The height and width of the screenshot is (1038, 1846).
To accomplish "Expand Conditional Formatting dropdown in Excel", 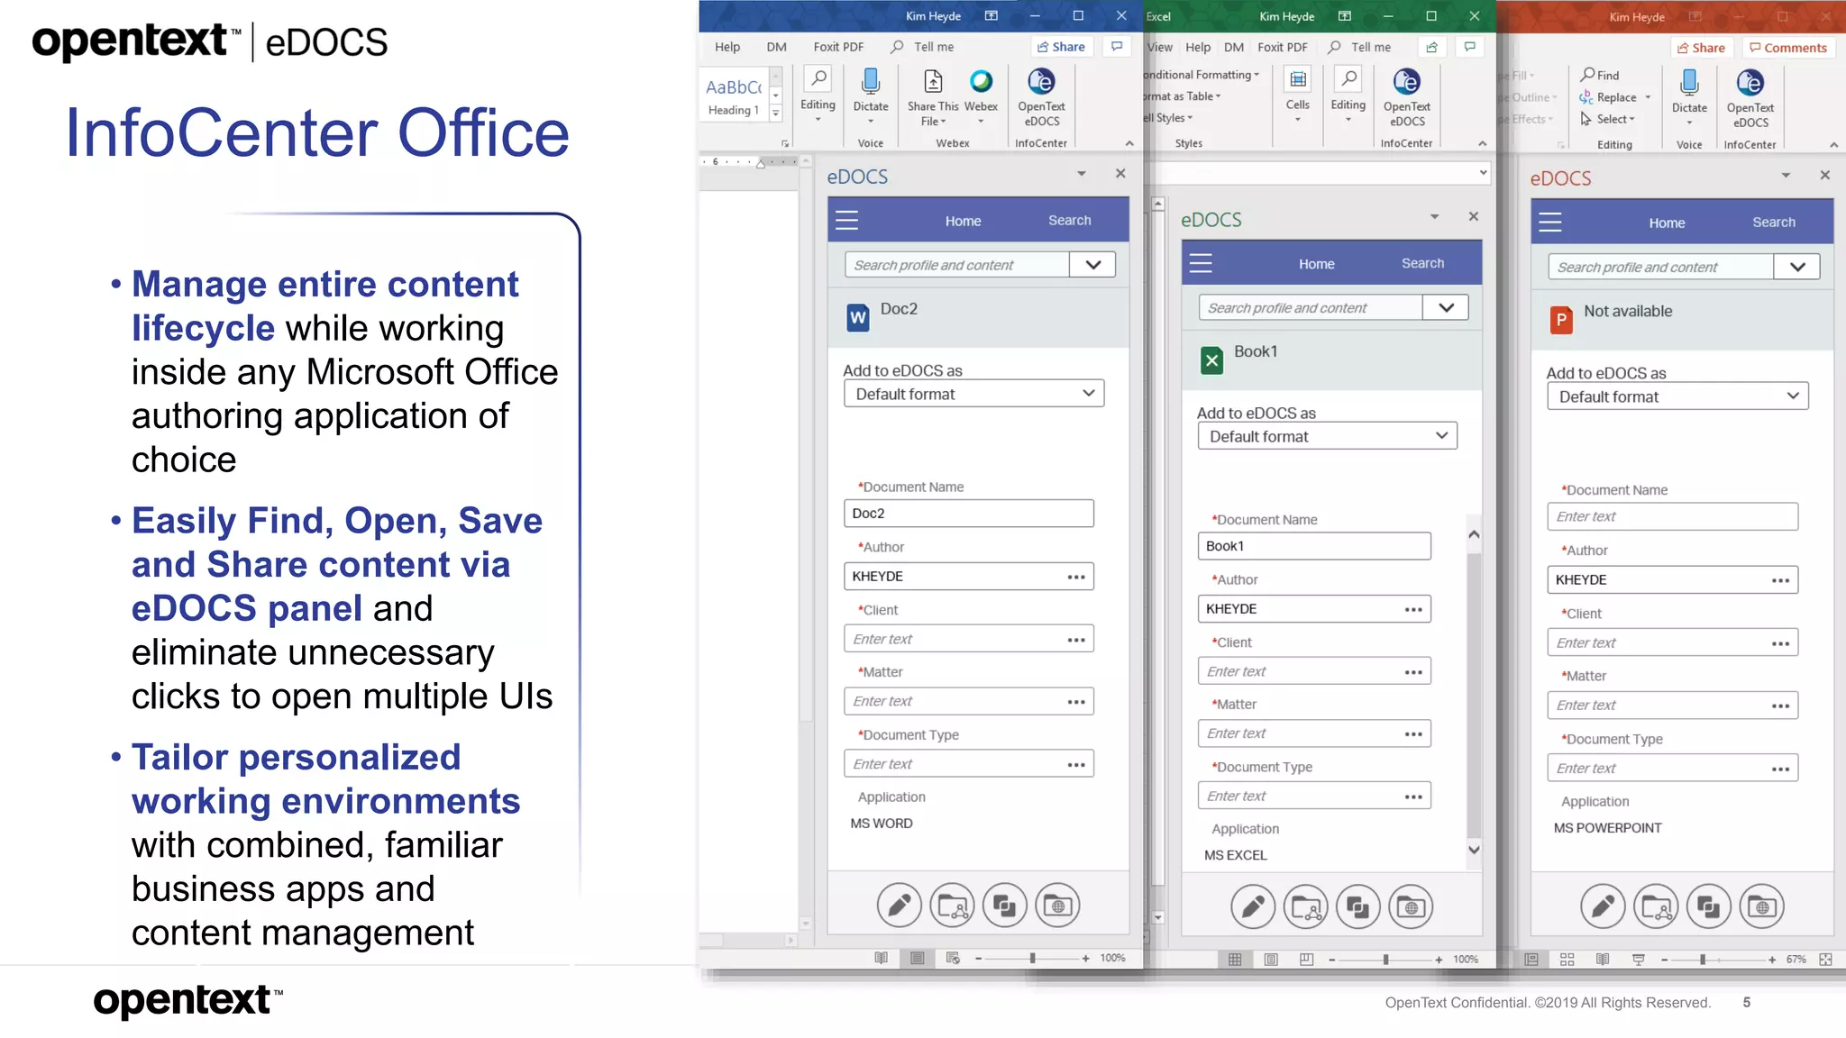I will [x=1202, y=75].
